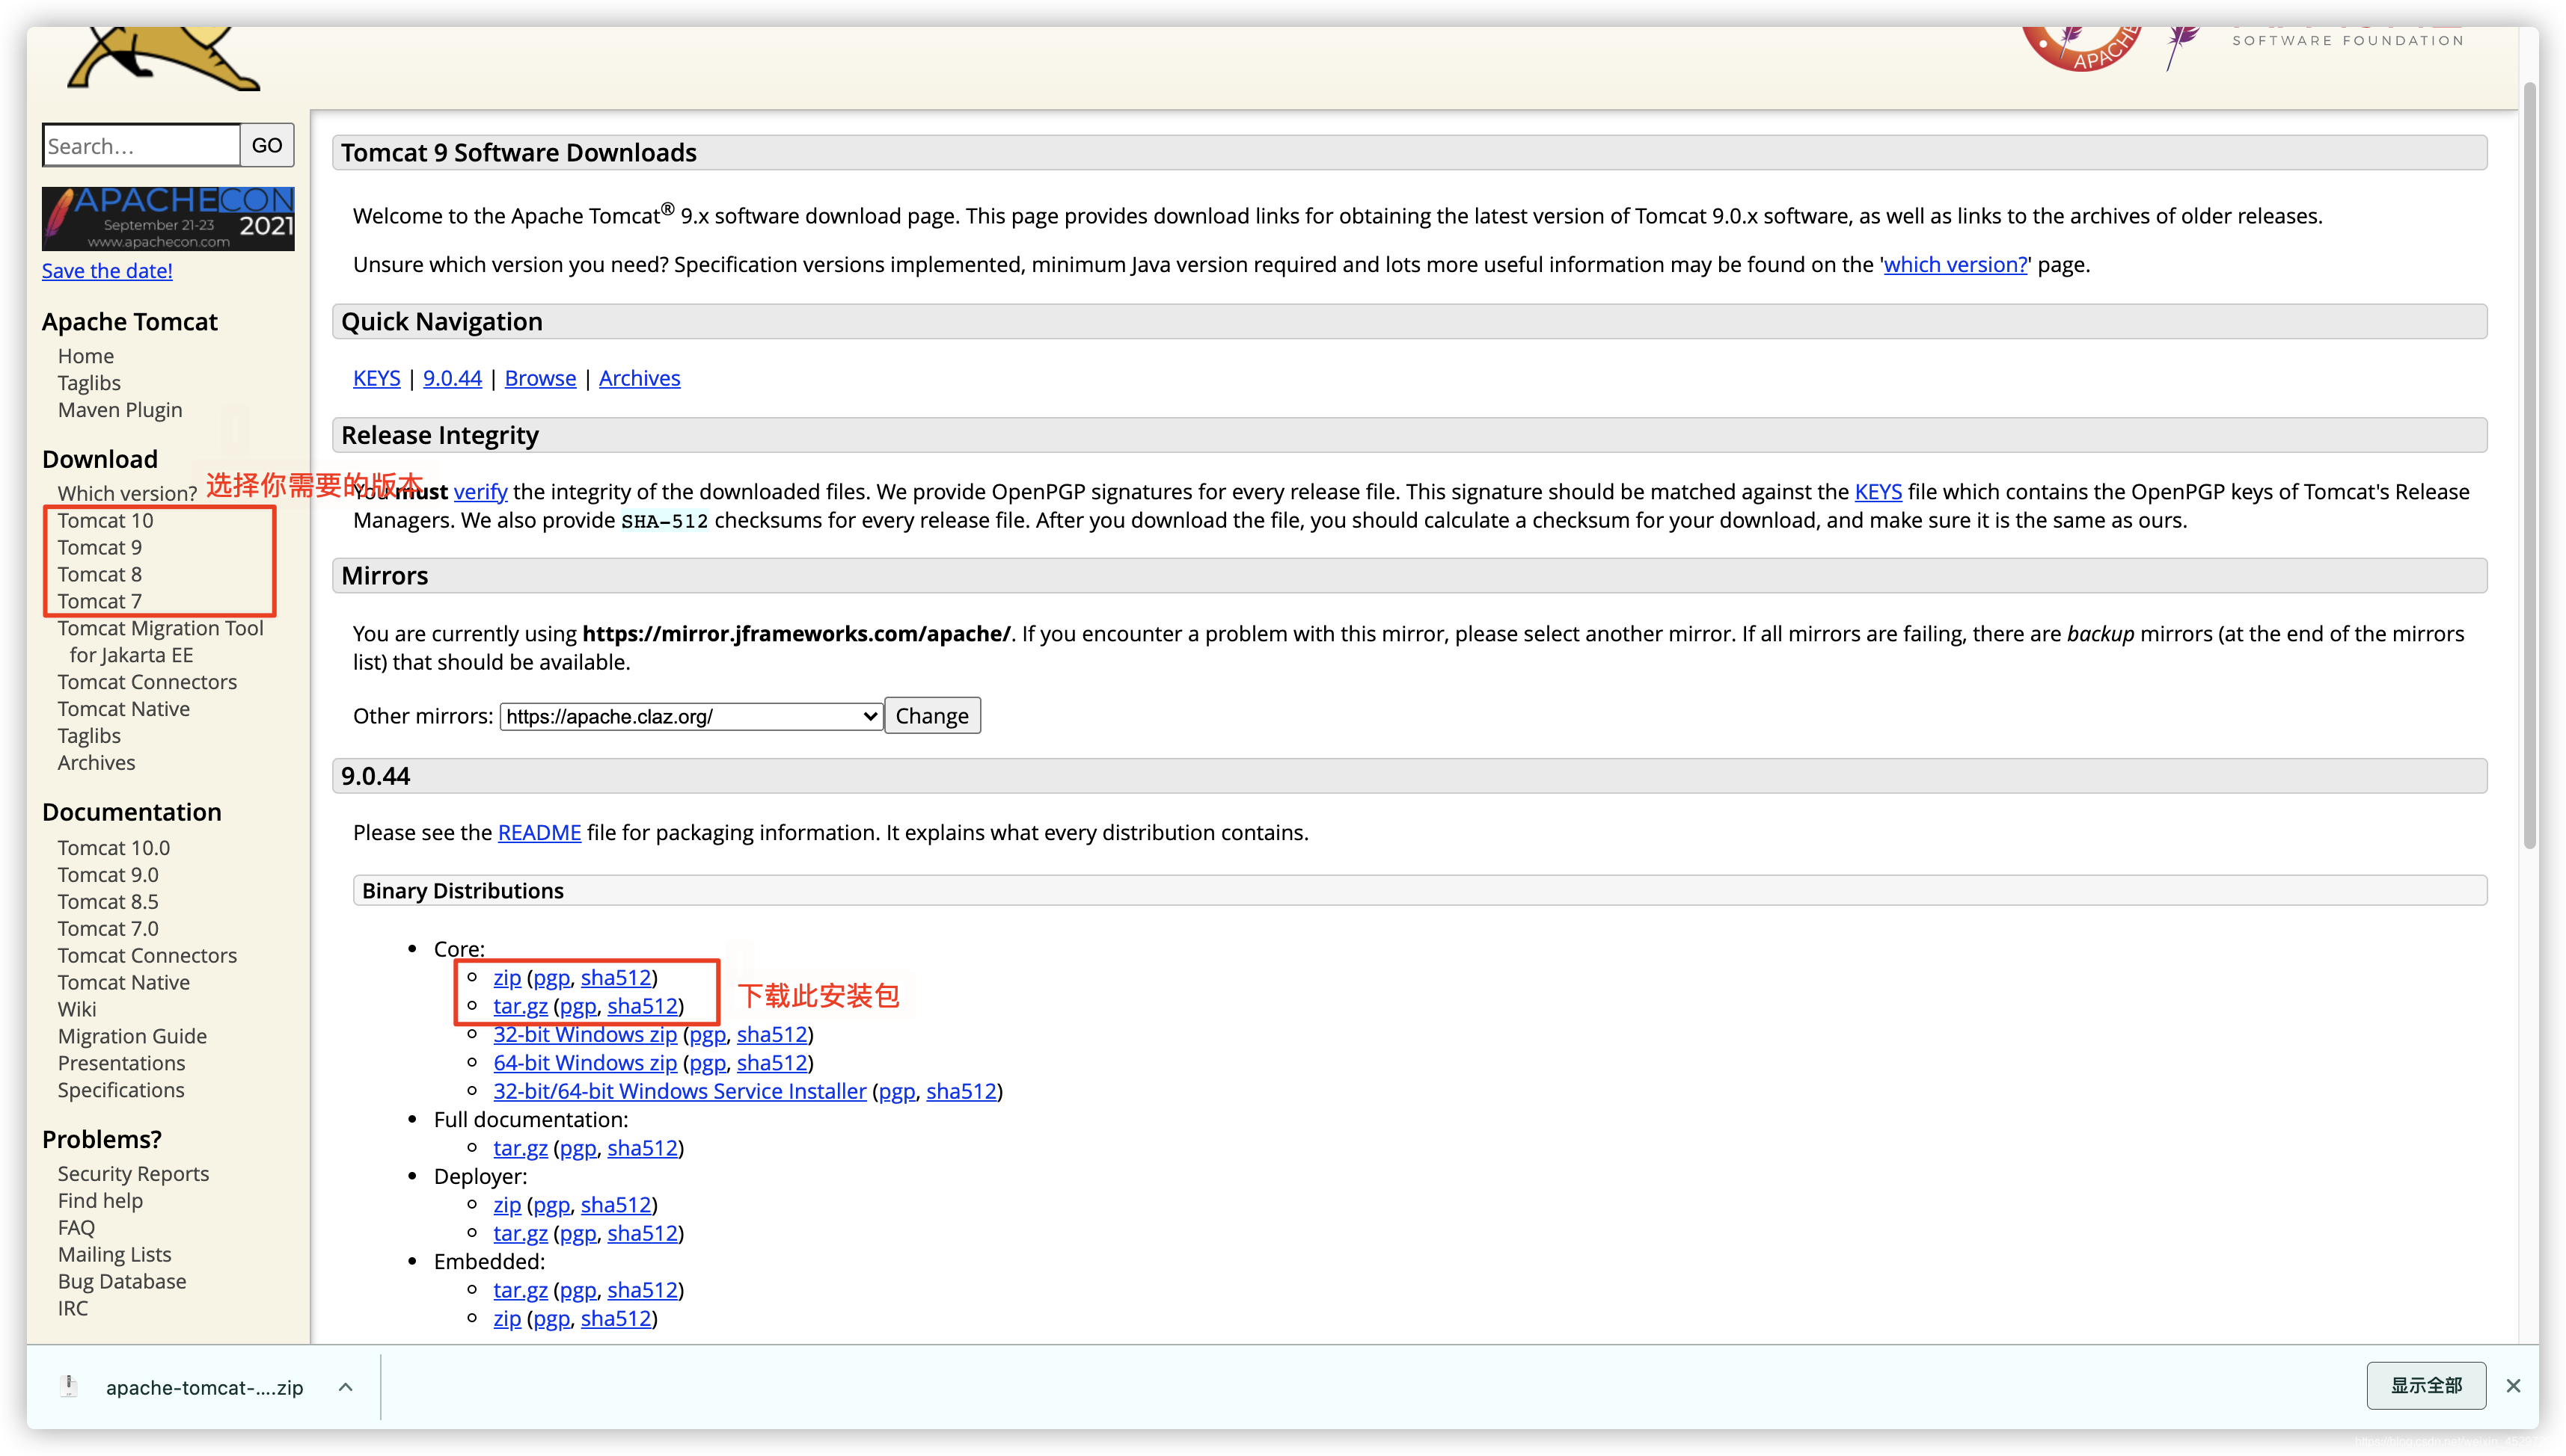Click the 显示全部 button
This screenshot has width=2566, height=1456.
(2426, 1386)
